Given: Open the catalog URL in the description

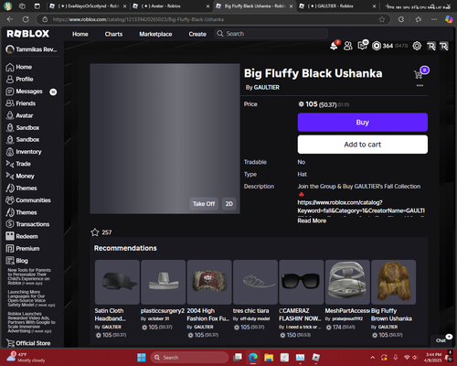Looking at the screenshot, I should pyautogui.click(x=361, y=207).
